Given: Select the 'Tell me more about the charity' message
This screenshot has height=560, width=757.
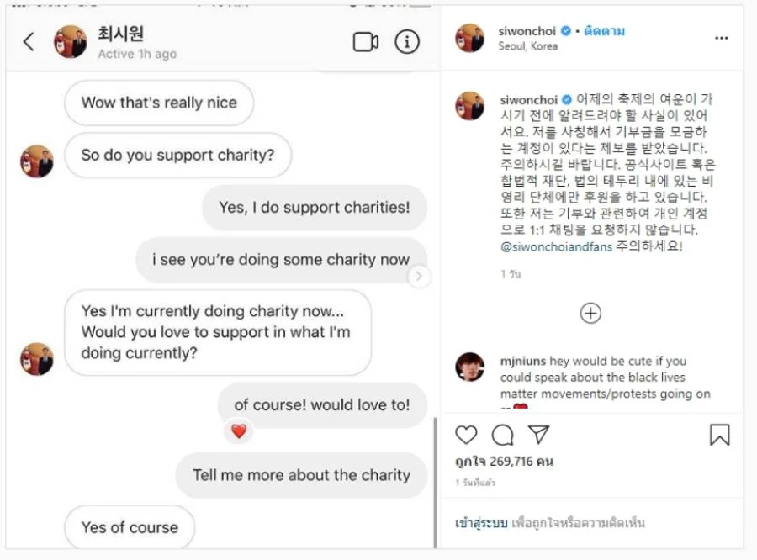Looking at the screenshot, I should (x=301, y=475).
